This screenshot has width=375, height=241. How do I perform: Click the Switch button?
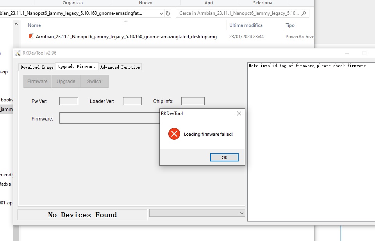94,82
